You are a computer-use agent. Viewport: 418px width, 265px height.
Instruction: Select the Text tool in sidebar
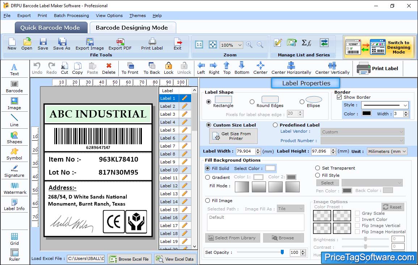pyautogui.click(x=14, y=69)
